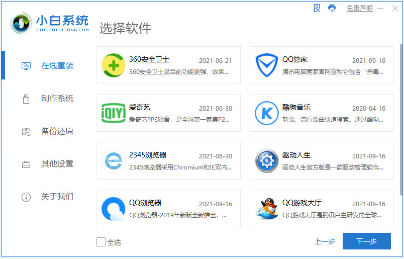Open the 制作系统 sidebar section
The height and width of the screenshot is (259, 404).
(x=48, y=98)
